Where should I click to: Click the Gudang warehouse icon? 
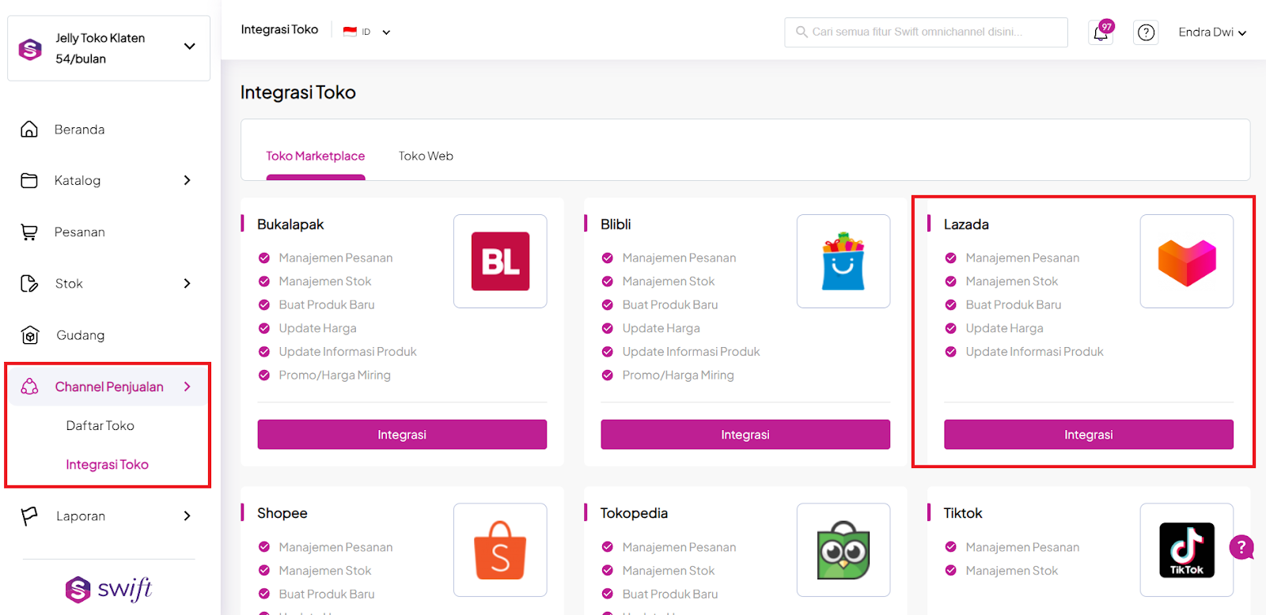30,335
